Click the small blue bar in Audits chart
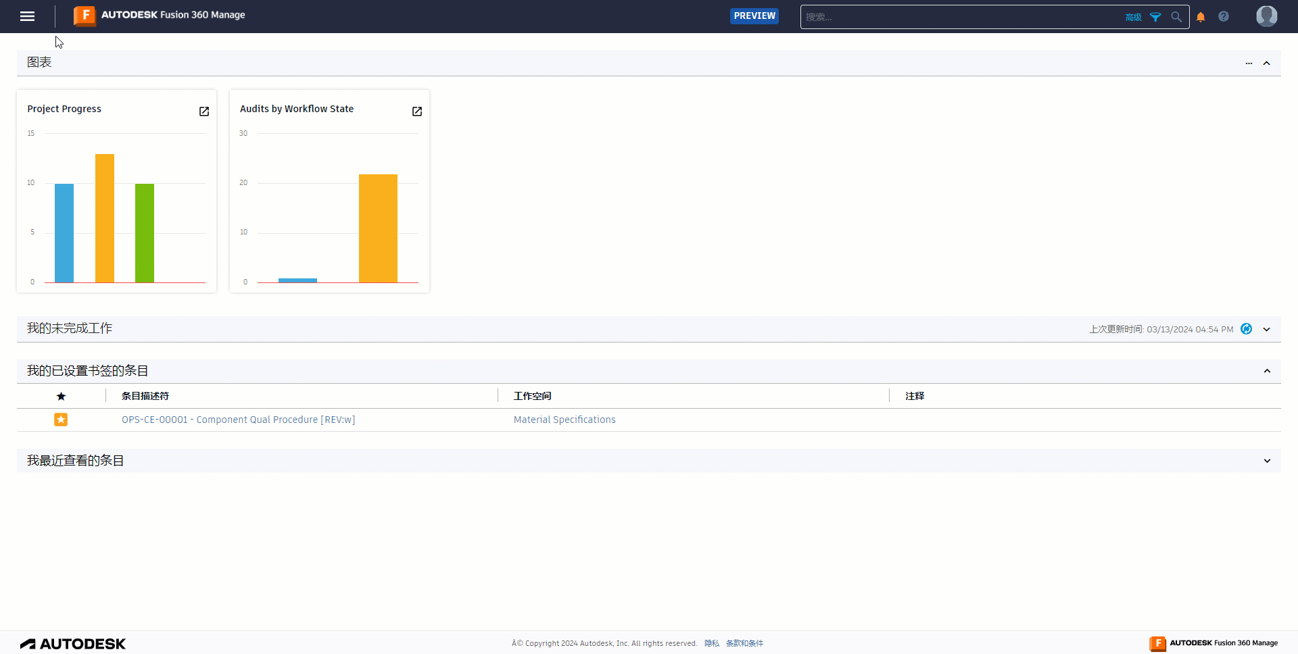 [297, 280]
